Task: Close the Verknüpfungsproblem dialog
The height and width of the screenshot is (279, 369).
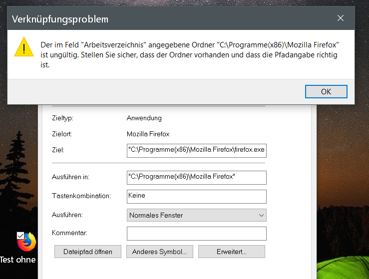Action: click(x=341, y=18)
